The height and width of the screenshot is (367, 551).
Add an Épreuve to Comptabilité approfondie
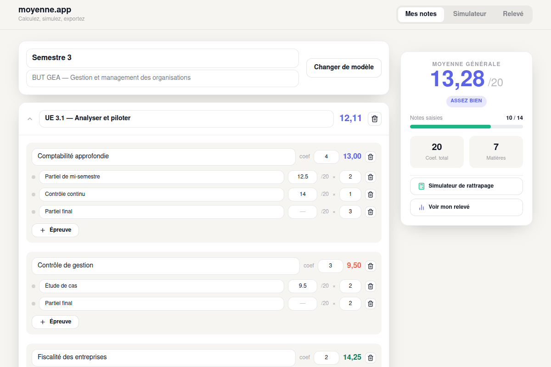point(55,230)
